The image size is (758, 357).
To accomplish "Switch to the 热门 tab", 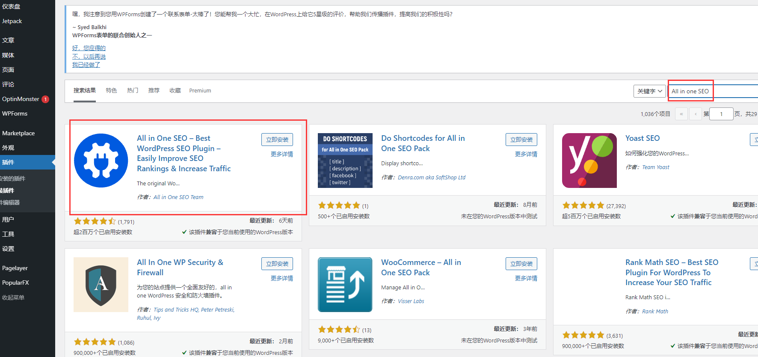I will coord(133,90).
